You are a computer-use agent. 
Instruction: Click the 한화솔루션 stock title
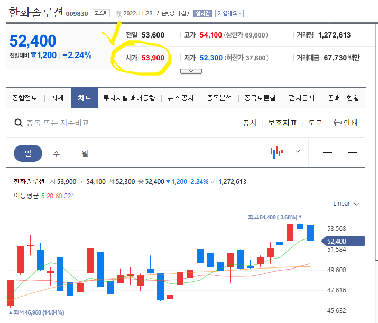pyautogui.click(x=35, y=12)
